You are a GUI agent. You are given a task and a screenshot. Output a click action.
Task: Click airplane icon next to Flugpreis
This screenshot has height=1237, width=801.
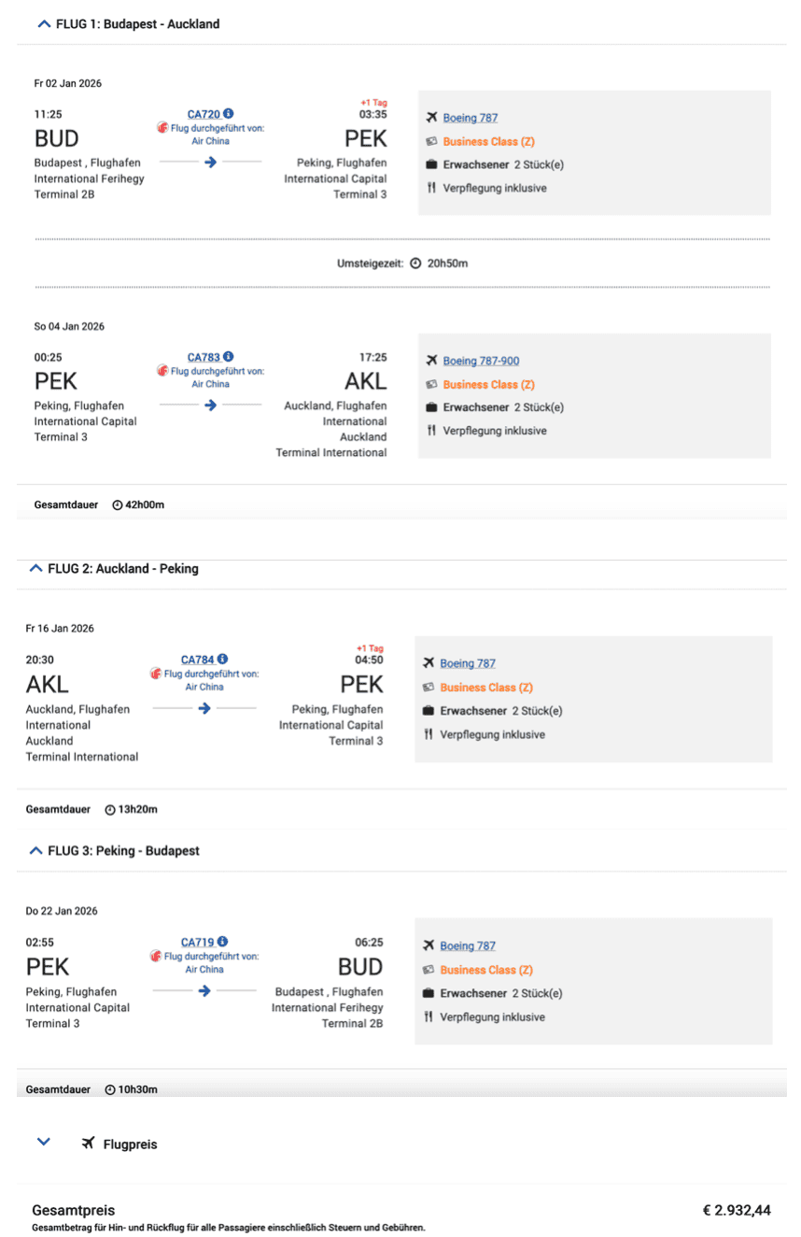pos(88,1144)
